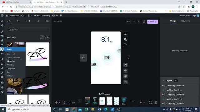200x112 pixels.
Task: Go to the next page arrow
Action: pyautogui.click(x=128, y=58)
